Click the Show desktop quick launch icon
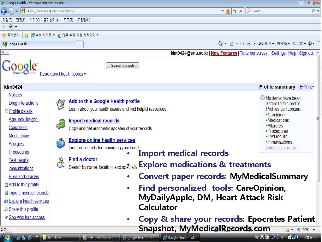 (18, 238)
